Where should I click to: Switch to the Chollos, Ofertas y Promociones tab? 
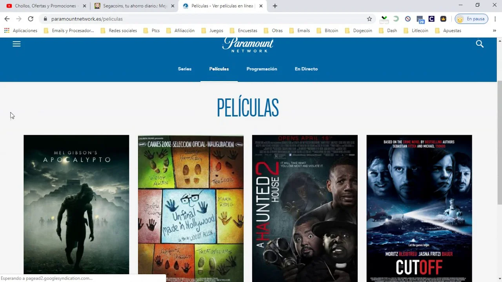(x=43, y=6)
